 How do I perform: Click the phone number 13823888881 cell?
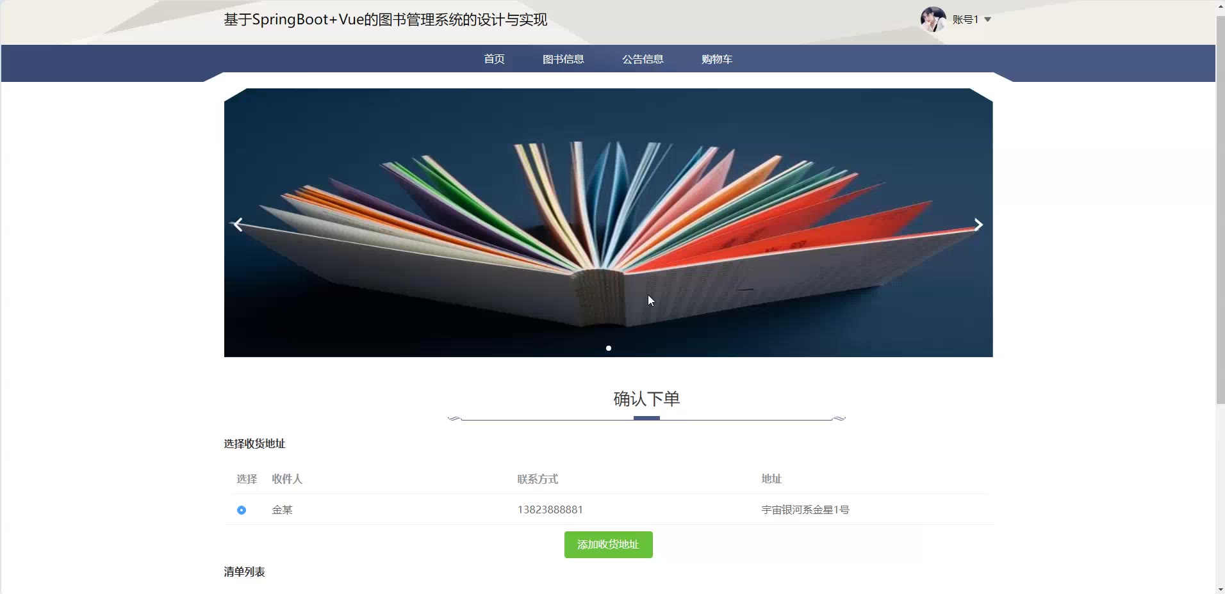coord(550,510)
